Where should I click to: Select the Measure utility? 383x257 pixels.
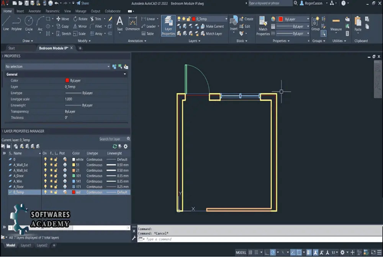click(x=336, y=24)
